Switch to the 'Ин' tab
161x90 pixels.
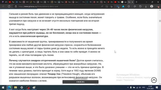pyautogui.click(x=110, y=2)
